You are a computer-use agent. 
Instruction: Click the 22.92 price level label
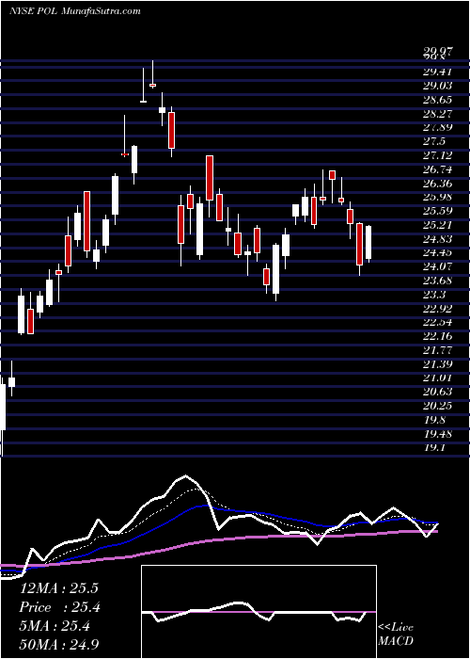click(x=437, y=308)
